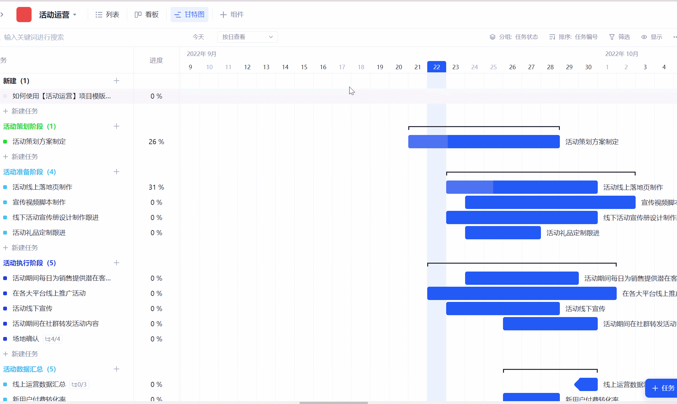
Task: Click 活动线上落地页制作 progress bar in Gantt
Action: click(521, 187)
